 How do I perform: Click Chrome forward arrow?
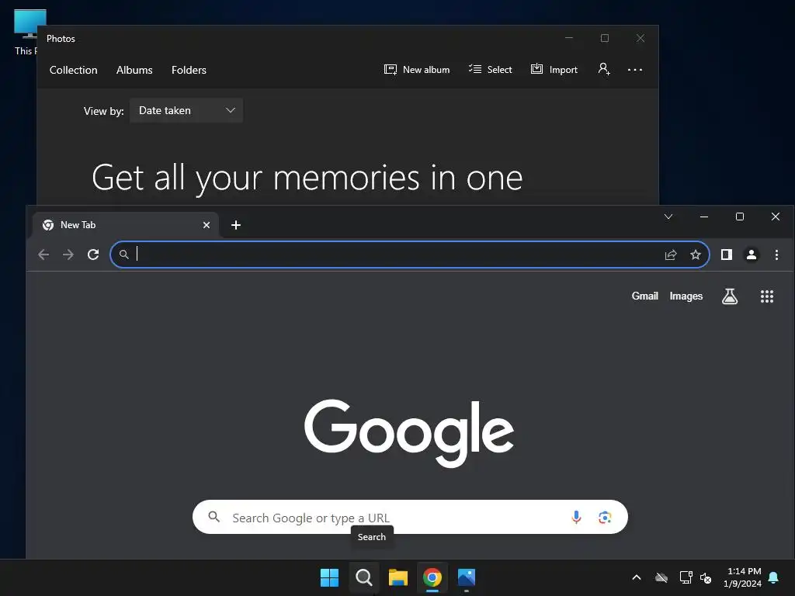click(68, 255)
